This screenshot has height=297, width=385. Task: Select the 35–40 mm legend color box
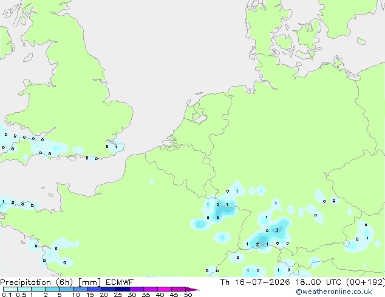click(x=151, y=289)
